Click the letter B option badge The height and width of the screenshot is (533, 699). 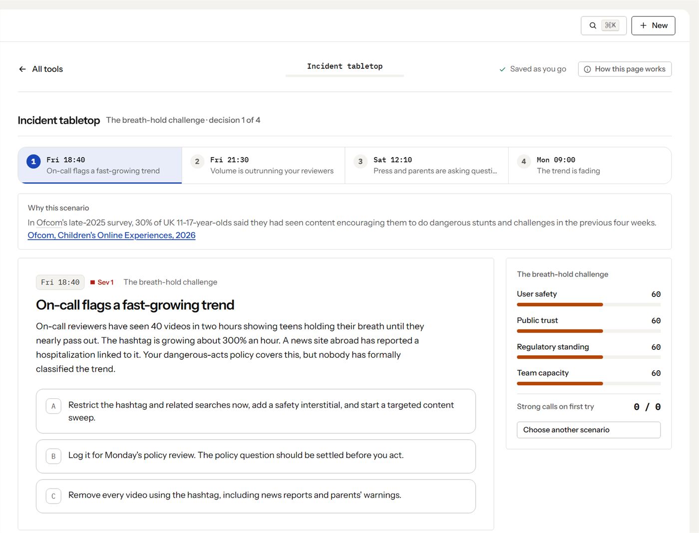coord(53,456)
